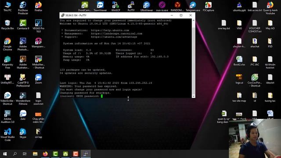Open This PC desktop icon
281x158 pixels.
7,7
